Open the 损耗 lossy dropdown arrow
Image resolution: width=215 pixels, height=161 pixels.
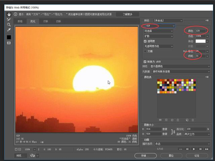pyautogui.click(x=207, y=56)
